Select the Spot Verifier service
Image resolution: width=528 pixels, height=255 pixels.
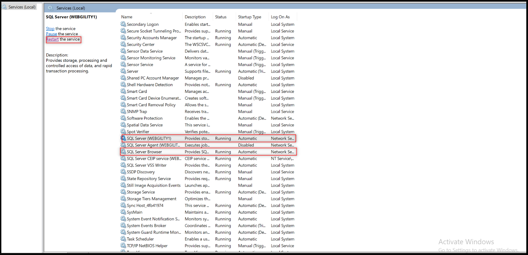138,132
